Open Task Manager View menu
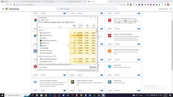Image resolution: width=173 pixels, height=97 pixels. [47, 20]
